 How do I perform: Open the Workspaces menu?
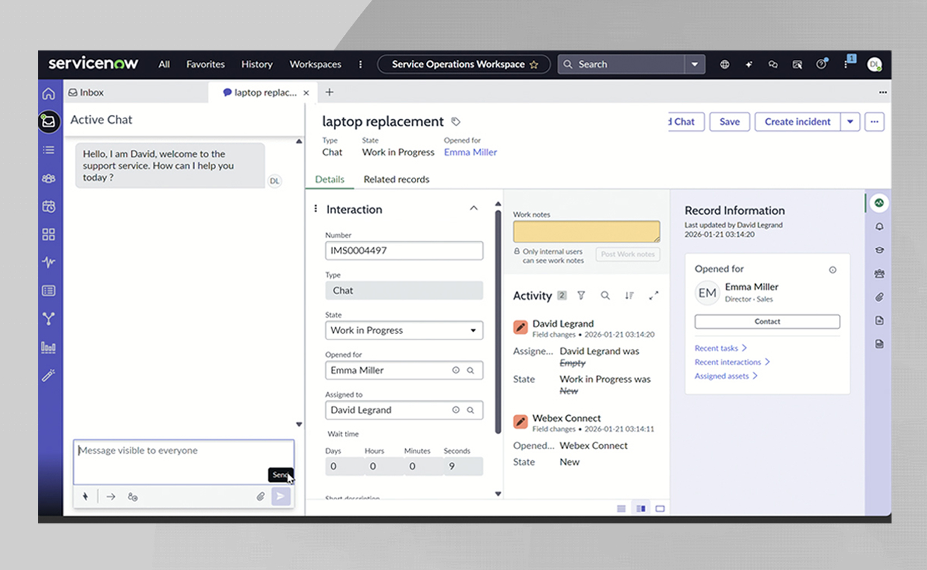pos(315,64)
